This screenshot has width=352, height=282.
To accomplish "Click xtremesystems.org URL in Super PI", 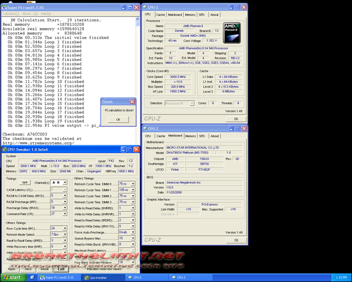I will click(x=38, y=143).
